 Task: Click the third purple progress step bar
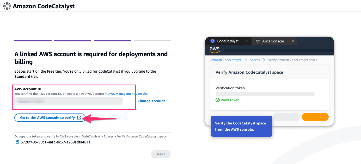[x=112, y=41]
